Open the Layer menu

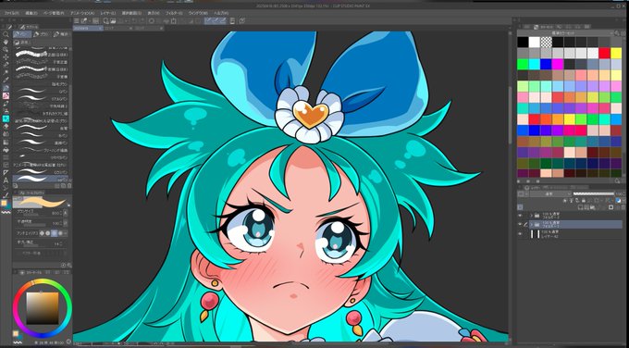[107, 13]
